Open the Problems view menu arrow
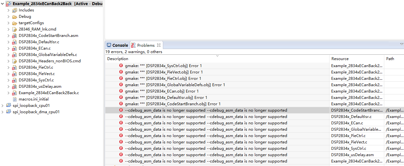 (401, 44)
